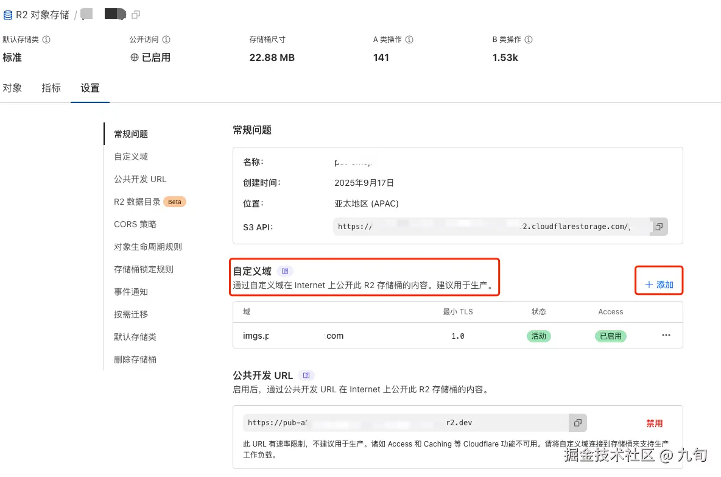Copy the public r2.dev URL
This screenshot has width=721, height=477.
(x=578, y=423)
